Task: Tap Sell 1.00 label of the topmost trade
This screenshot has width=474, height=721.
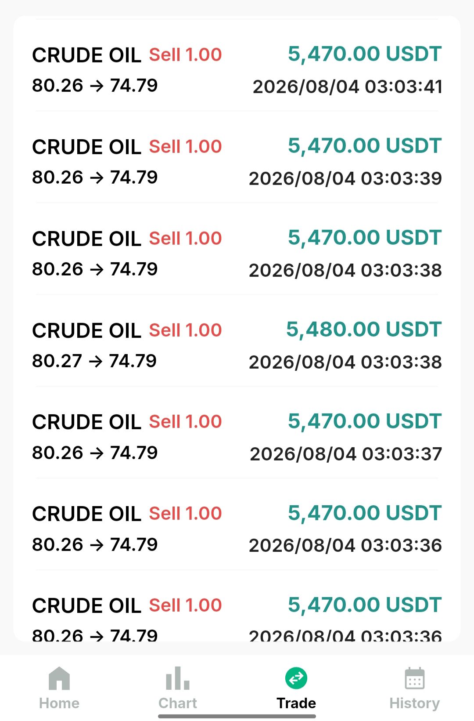Action: [x=185, y=55]
